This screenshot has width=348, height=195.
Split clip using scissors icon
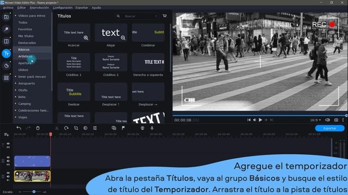click(x=57, y=128)
